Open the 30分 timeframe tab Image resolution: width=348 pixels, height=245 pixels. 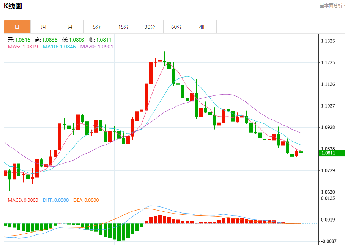pyautogui.click(x=150, y=27)
